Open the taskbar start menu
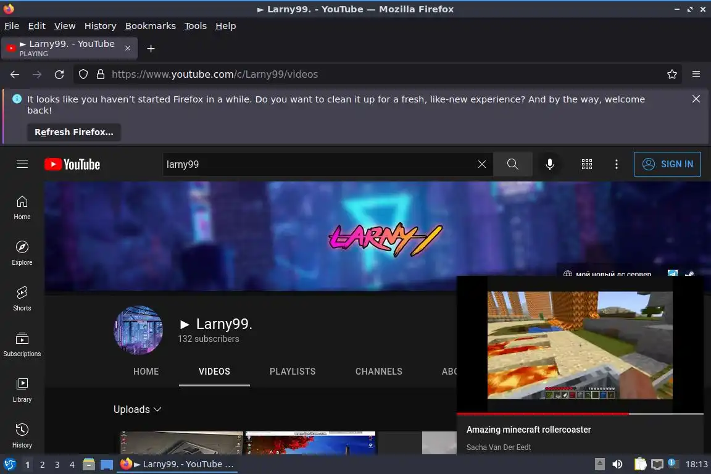This screenshot has width=711, height=474. click(x=10, y=465)
